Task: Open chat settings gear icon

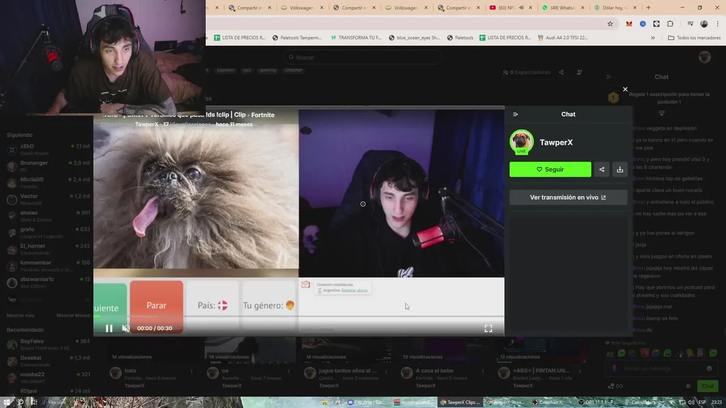Action: point(688,386)
